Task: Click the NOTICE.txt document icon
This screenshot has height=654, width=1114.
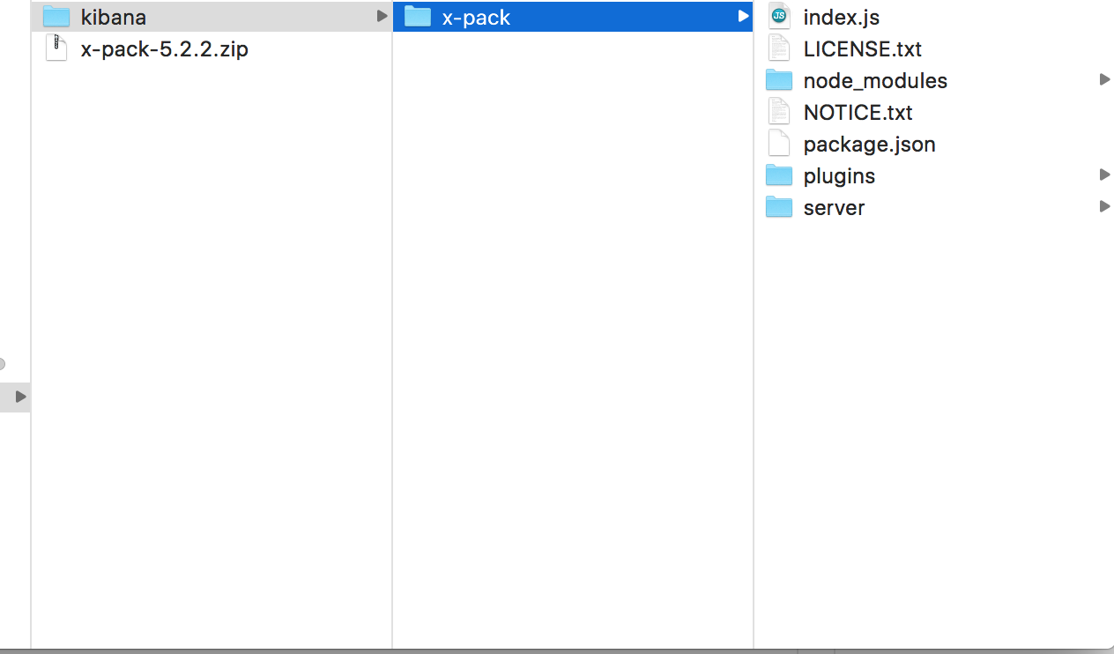Action: click(779, 112)
